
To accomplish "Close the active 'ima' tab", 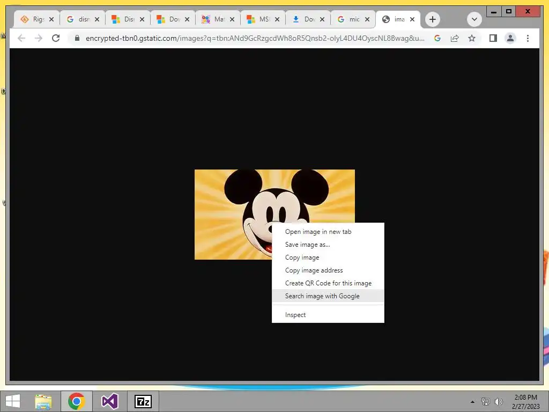I will point(412,19).
